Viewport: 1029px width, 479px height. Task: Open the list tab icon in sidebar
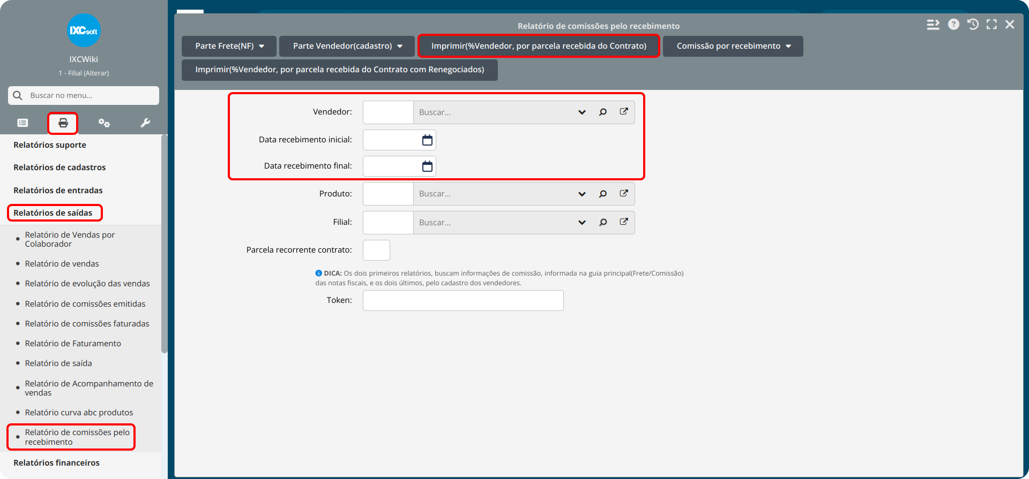(x=23, y=123)
